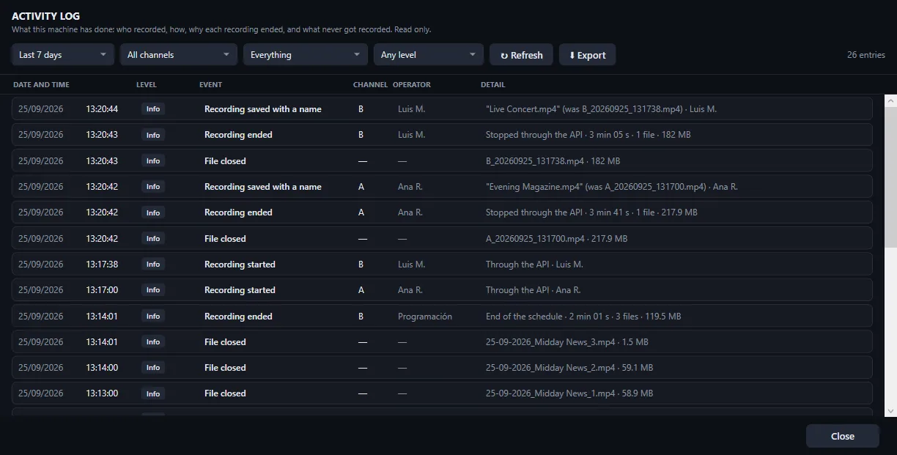This screenshot has width=897, height=455.
Task: Click channel "A" in the 13:17:00 row
Action: pos(361,290)
